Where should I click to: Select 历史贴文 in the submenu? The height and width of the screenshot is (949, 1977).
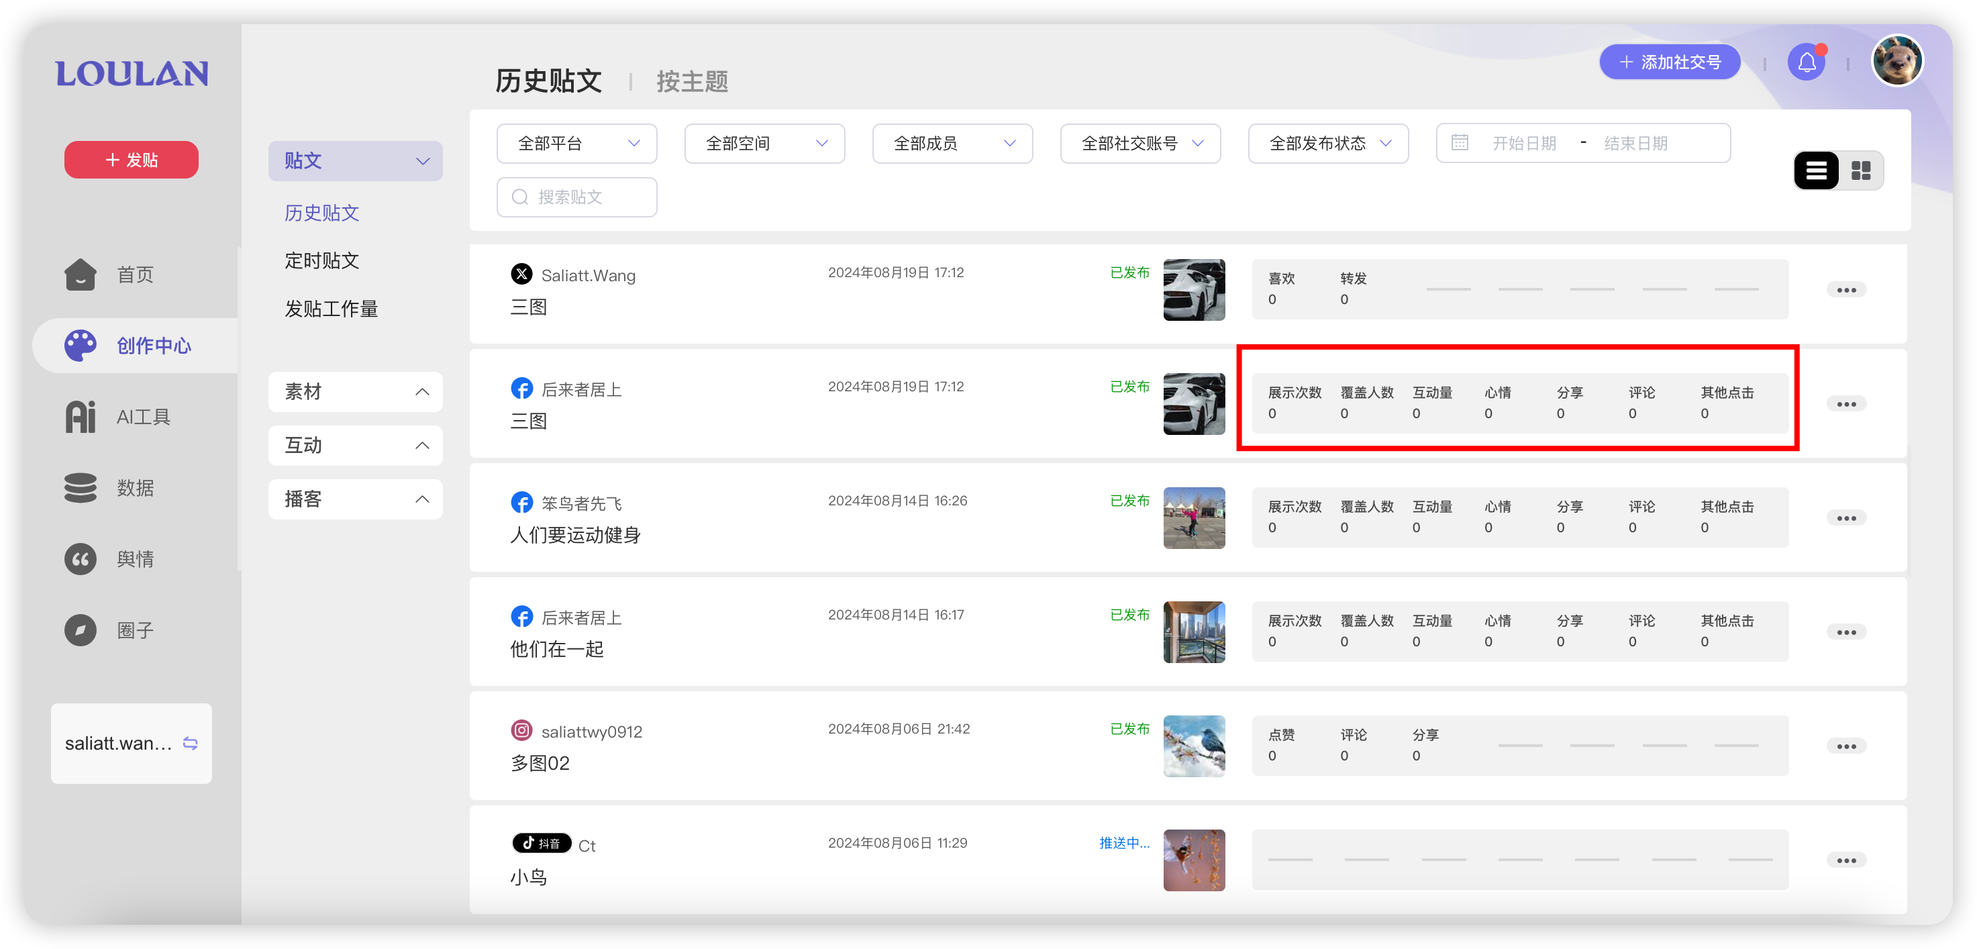click(322, 213)
